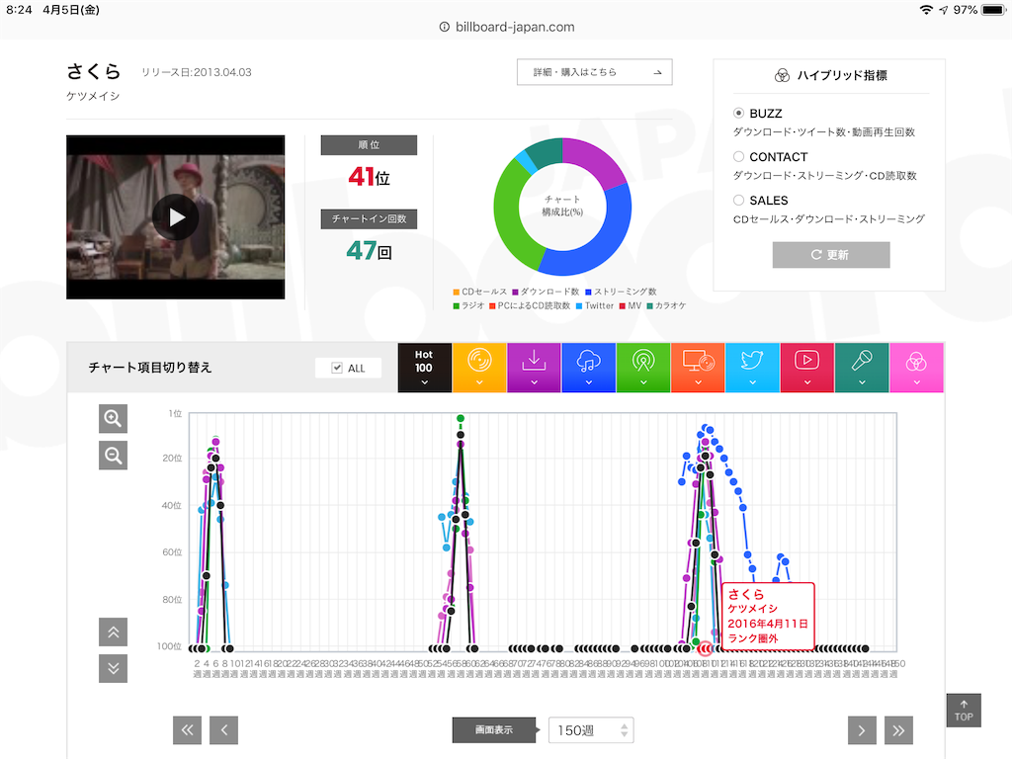Click the Wi-Fi status icon
1012x759 pixels.
(x=926, y=10)
